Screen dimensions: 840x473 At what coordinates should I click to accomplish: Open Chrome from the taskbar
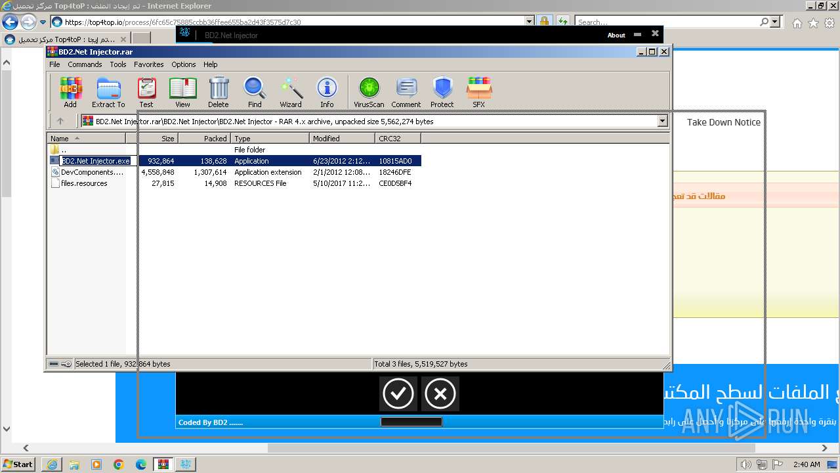[119, 464]
